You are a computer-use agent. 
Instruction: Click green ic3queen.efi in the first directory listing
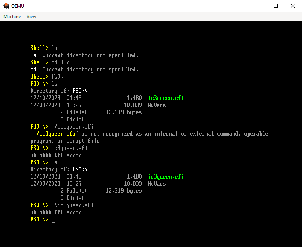(x=166, y=98)
